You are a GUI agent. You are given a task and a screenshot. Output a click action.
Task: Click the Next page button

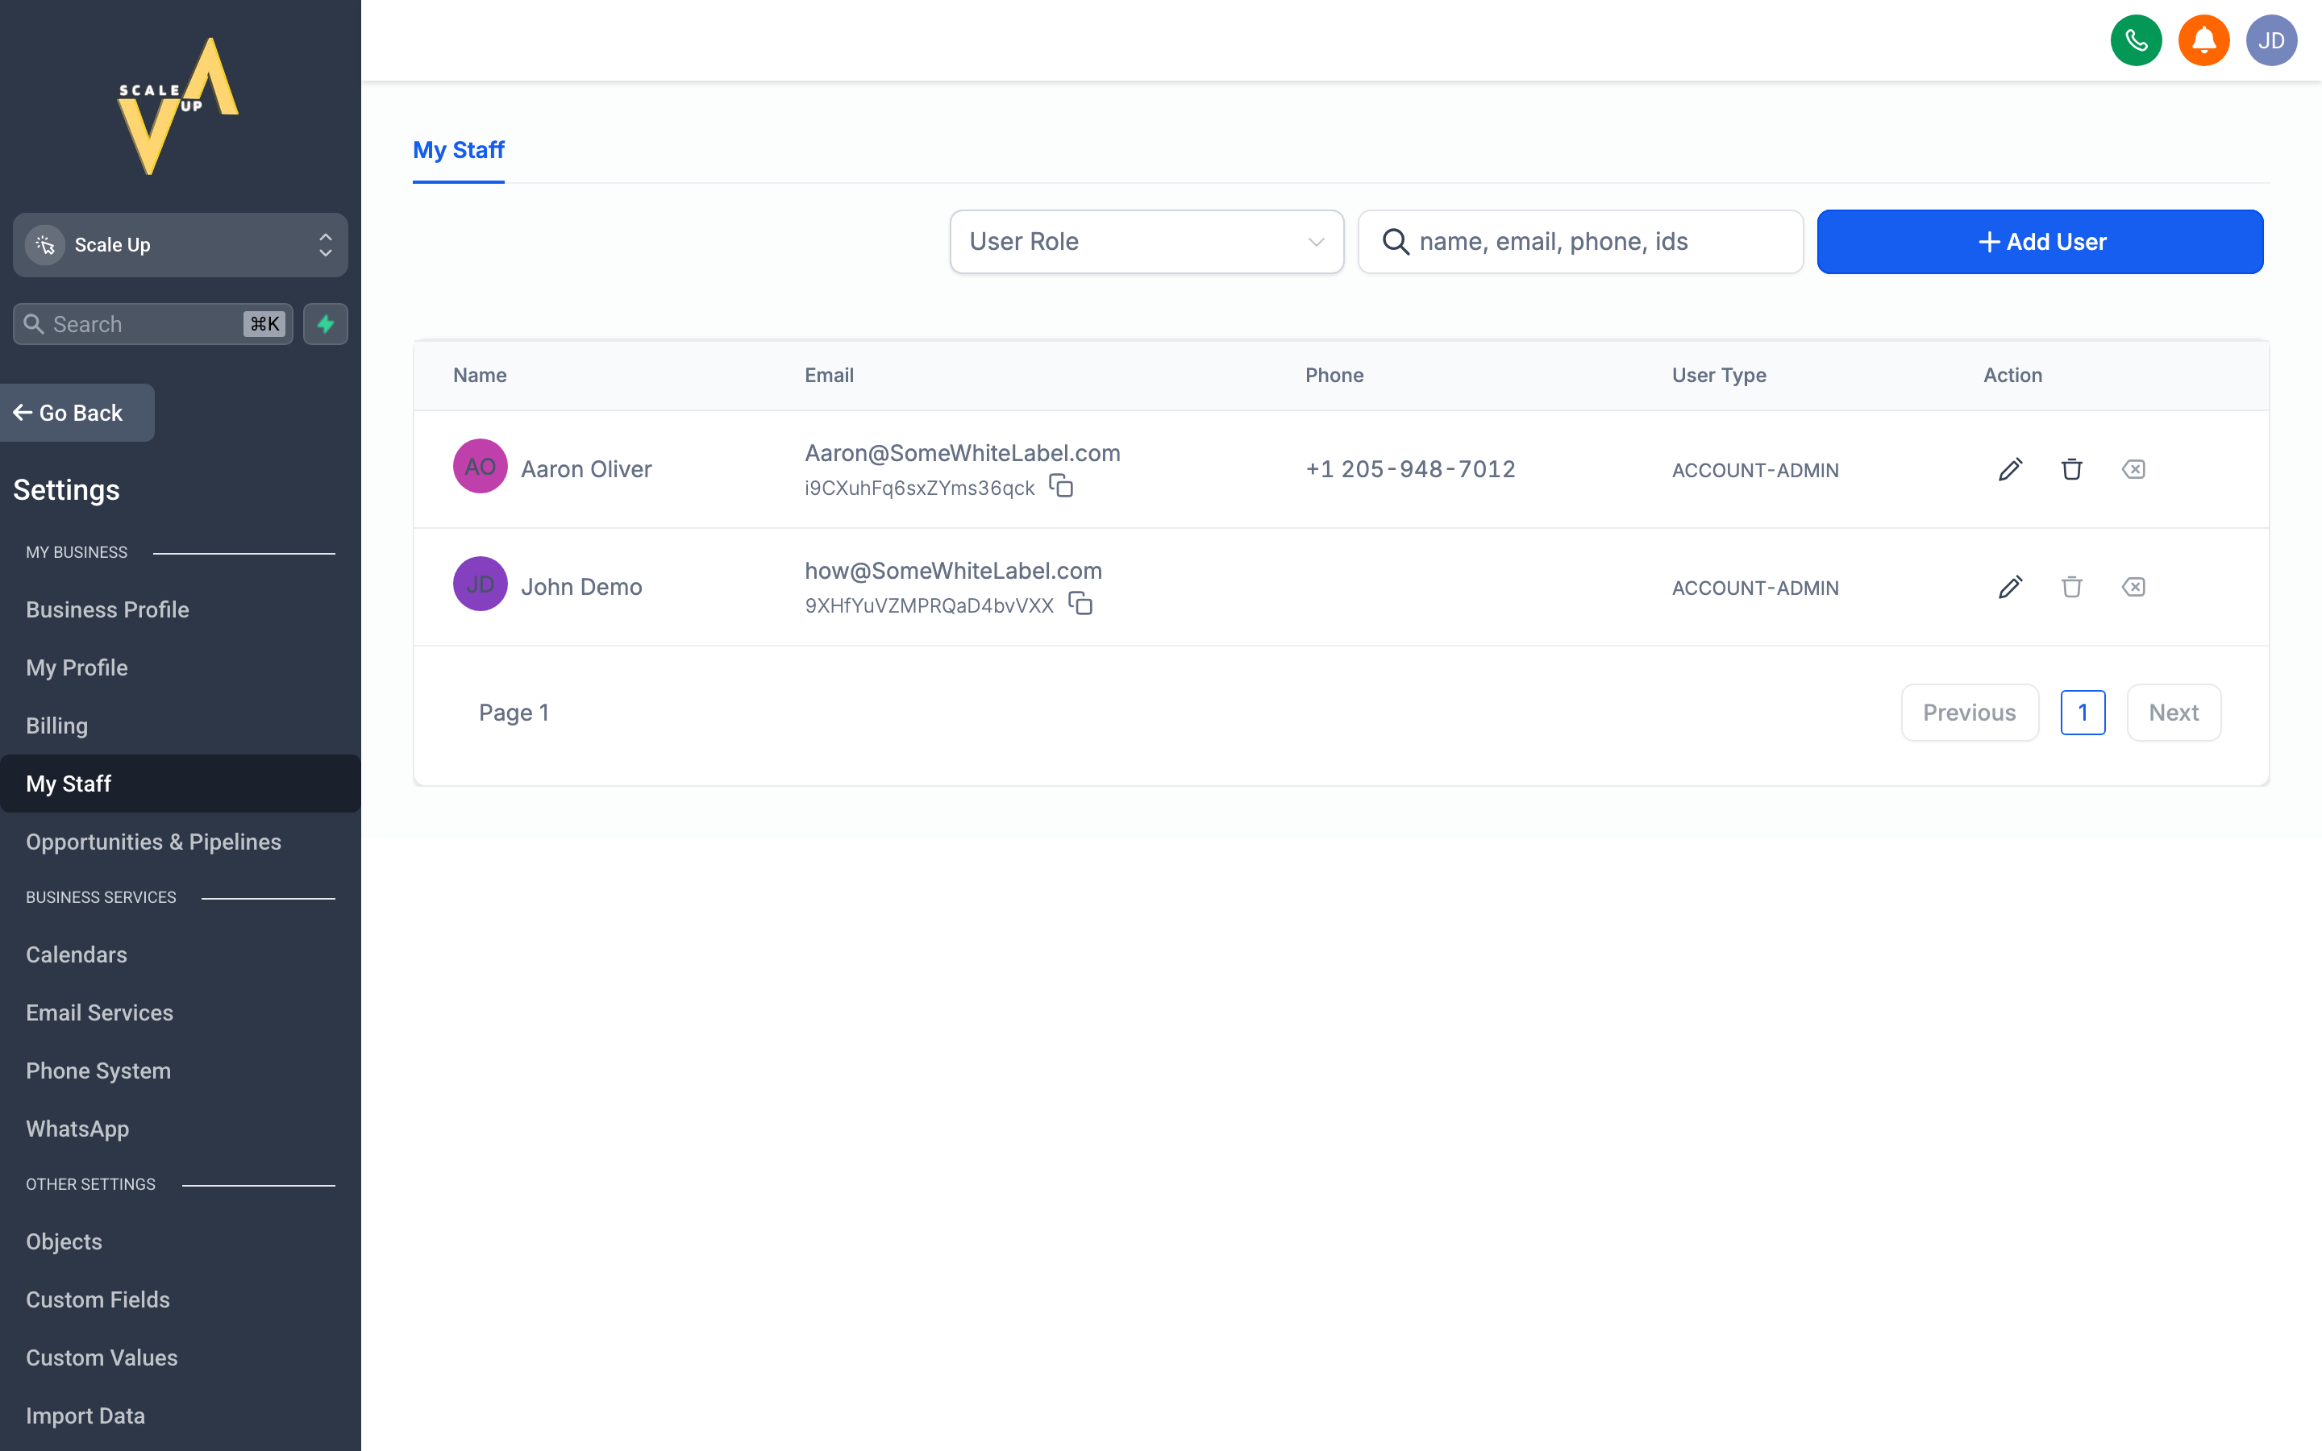coord(2174,712)
